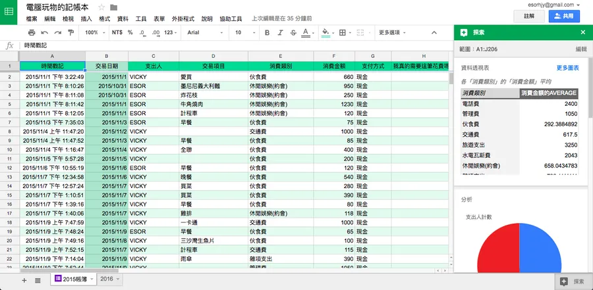The height and width of the screenshot is (290, 593).
Task: Click the move-to-folder icon
Action: (x=113, y=7)
